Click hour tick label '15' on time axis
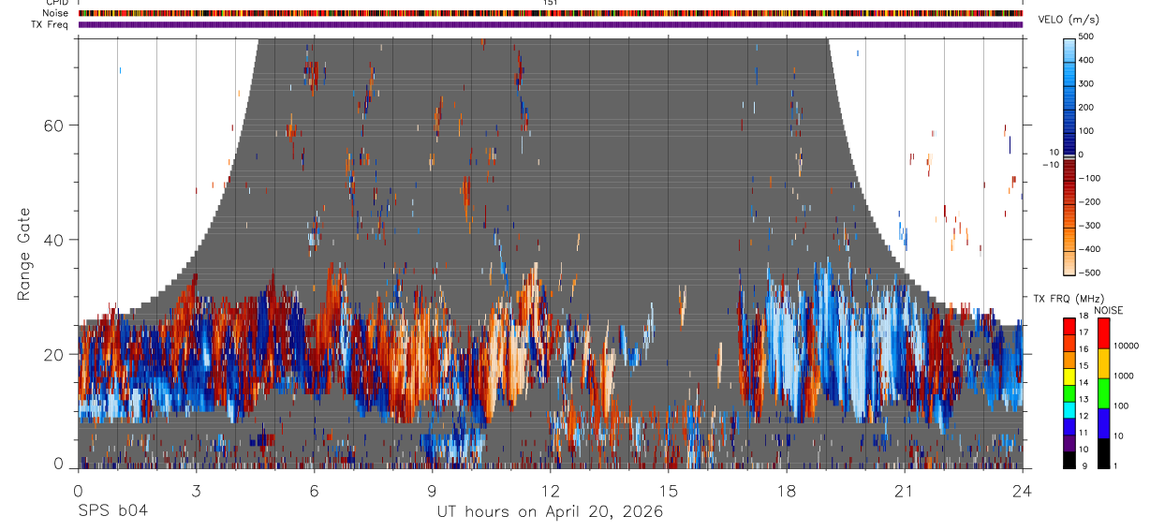This screenshot has height=531, width=1150. click(x=668, y=489)
